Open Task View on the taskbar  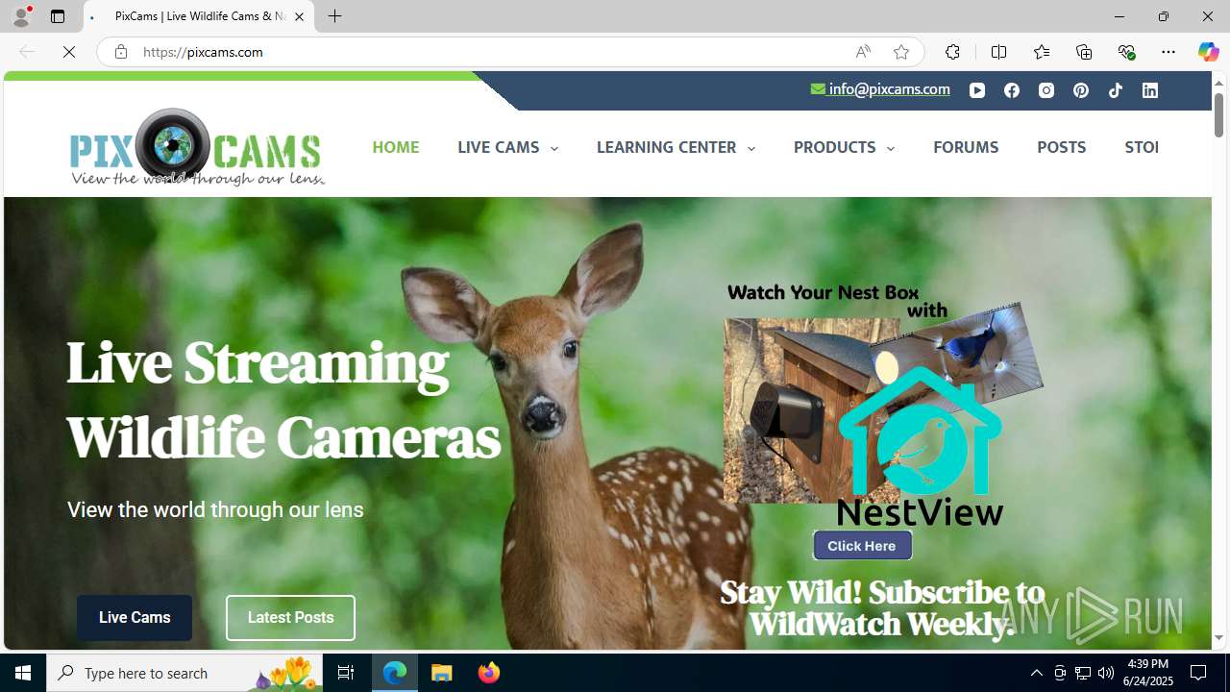click(x=346, y=673)
